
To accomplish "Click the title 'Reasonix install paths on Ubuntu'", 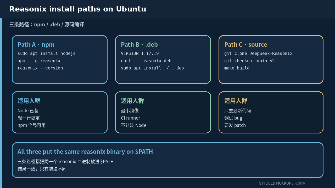I will pos(78,9).
